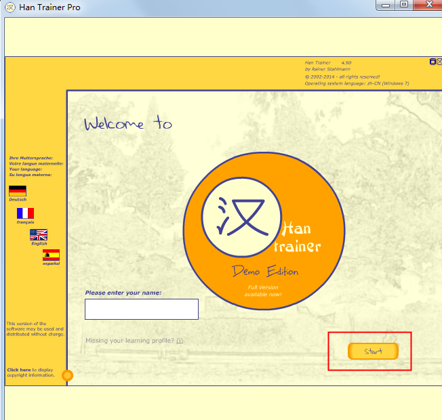Click the orange copyright information circle
The image size is (442, 420).
coord(67,375)
